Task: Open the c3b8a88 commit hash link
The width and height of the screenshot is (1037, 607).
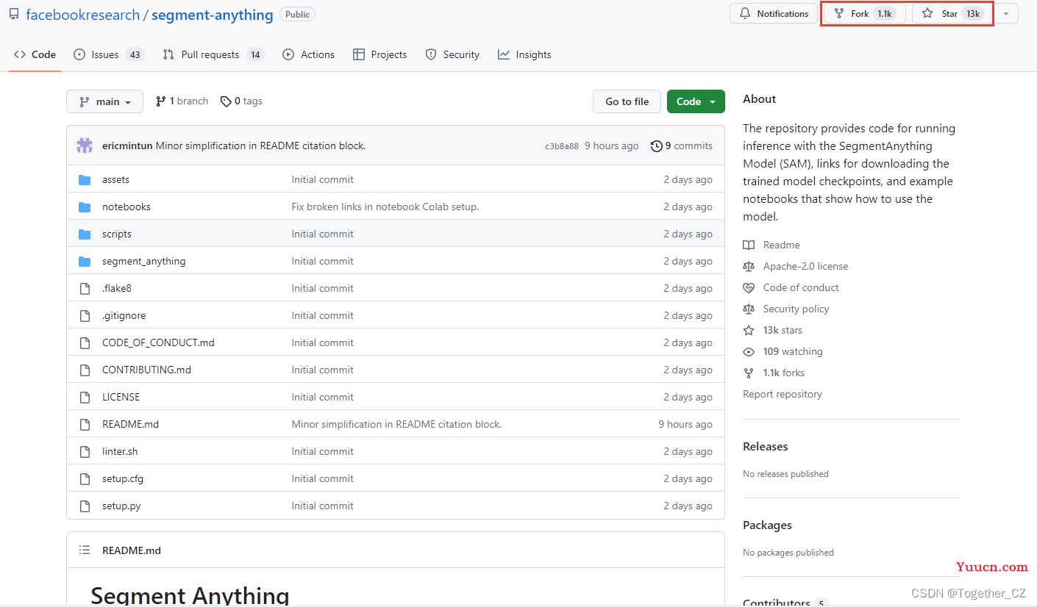Action: (562, 146)
